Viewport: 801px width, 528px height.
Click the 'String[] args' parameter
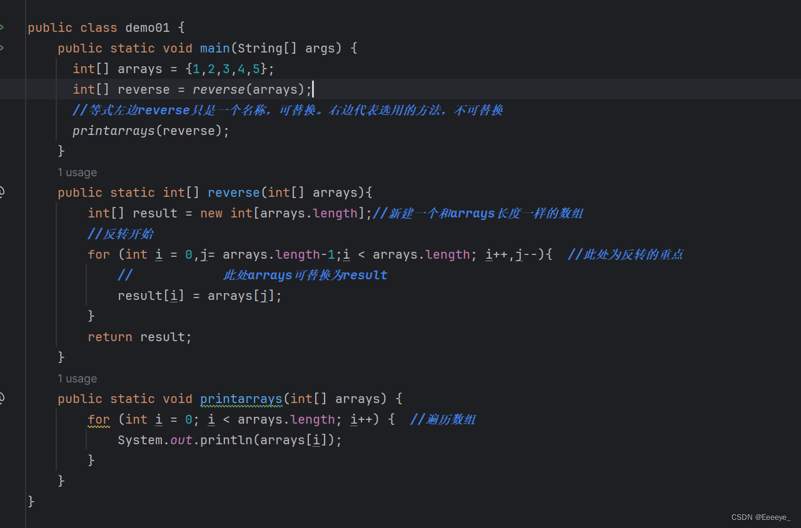286,48
